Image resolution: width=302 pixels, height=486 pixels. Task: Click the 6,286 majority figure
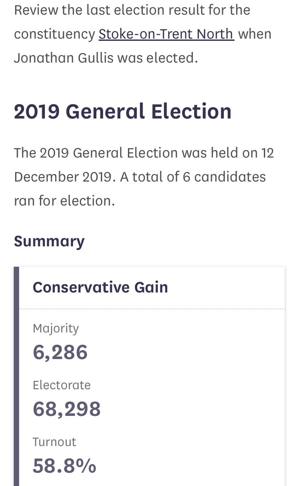60,352
